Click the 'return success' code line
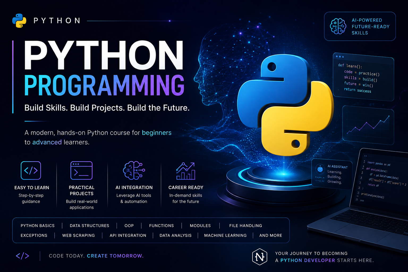This screenshot has width=408, height=272. click(358, 90)
